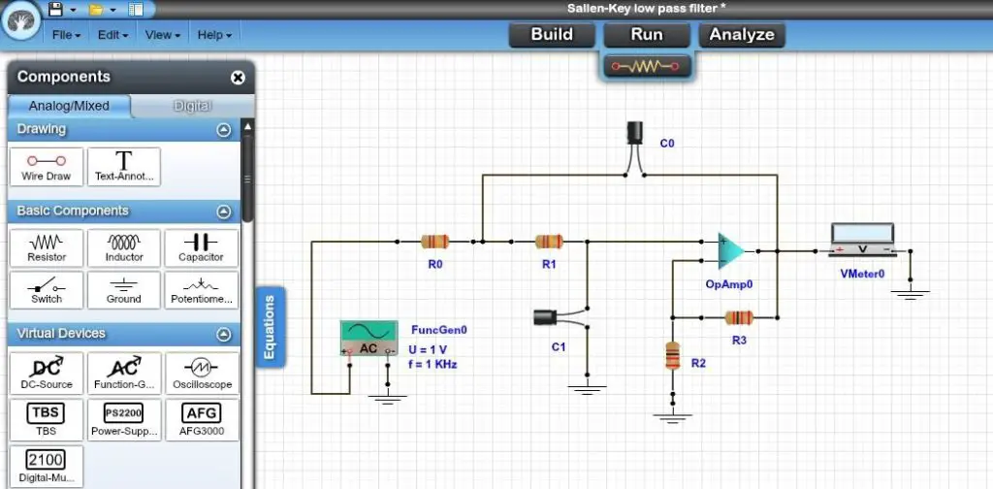Select the Digital Multimeter 2100 device
The height and width of the screenshot is (489, 993).
tap(47, 467)
